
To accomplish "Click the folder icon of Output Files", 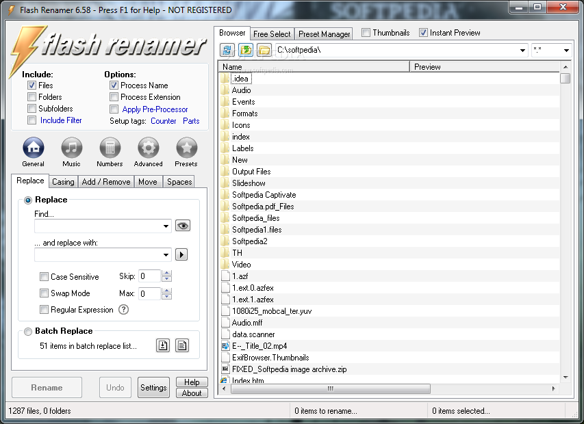I will [x=225, y=172].
